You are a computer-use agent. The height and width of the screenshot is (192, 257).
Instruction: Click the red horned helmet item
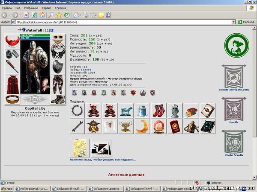(x=12, y=41)
